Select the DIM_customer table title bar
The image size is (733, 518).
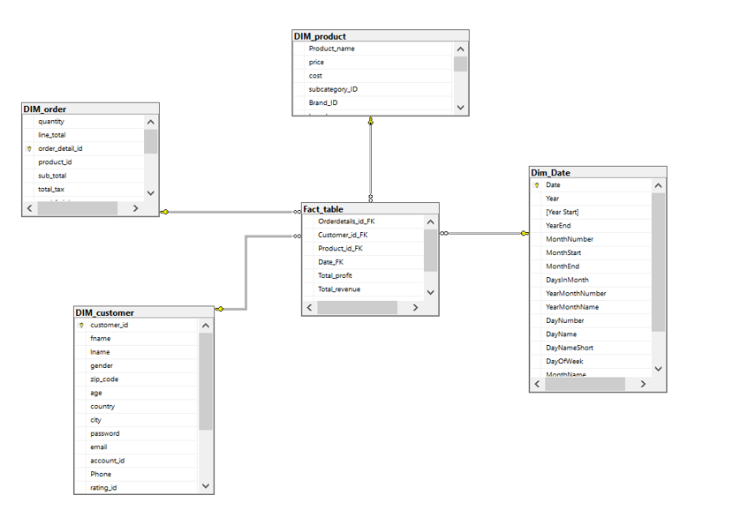[x=144, y=312]
